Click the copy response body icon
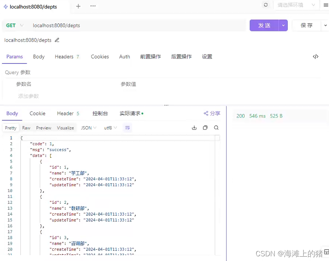 click(205, 127)
